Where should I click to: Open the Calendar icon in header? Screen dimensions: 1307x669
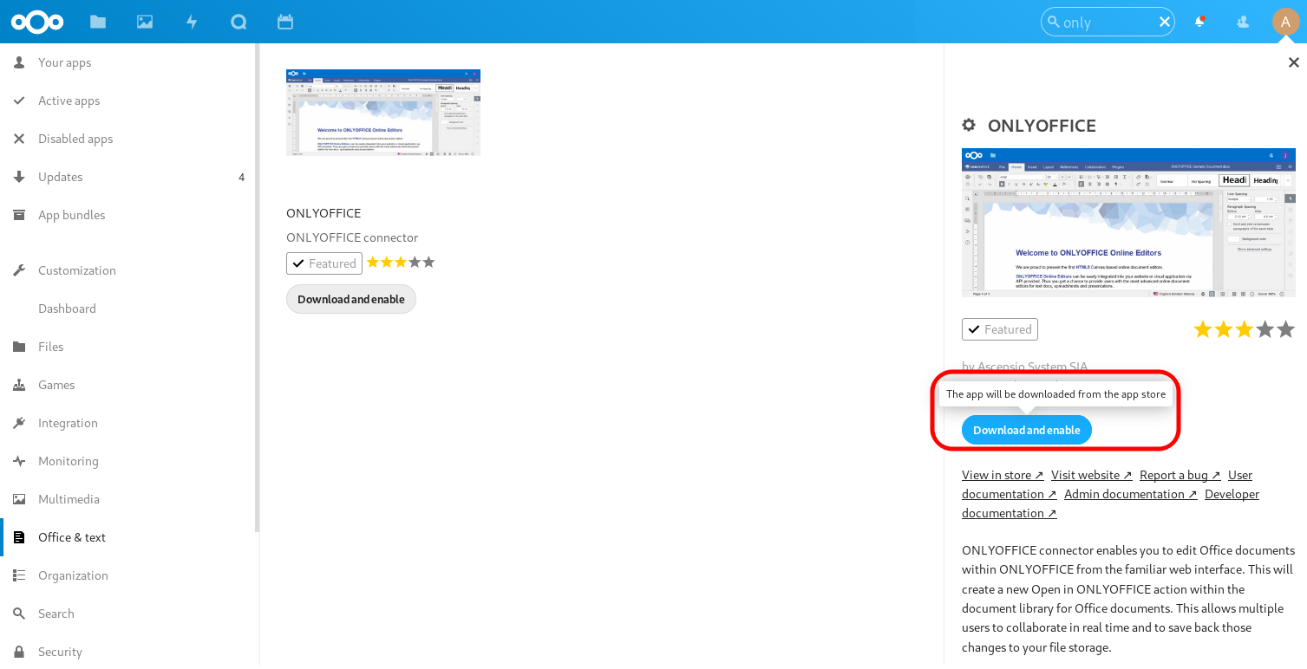(285, 22)
